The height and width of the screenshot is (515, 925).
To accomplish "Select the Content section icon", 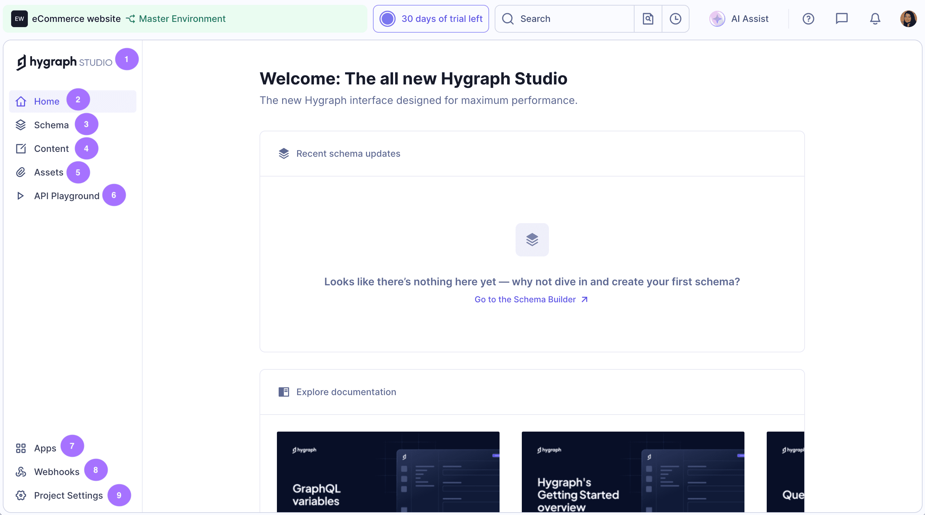I will point(21,148).
